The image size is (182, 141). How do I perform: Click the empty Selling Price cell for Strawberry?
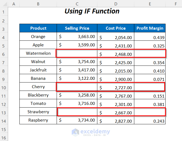(x=77, y=112)
